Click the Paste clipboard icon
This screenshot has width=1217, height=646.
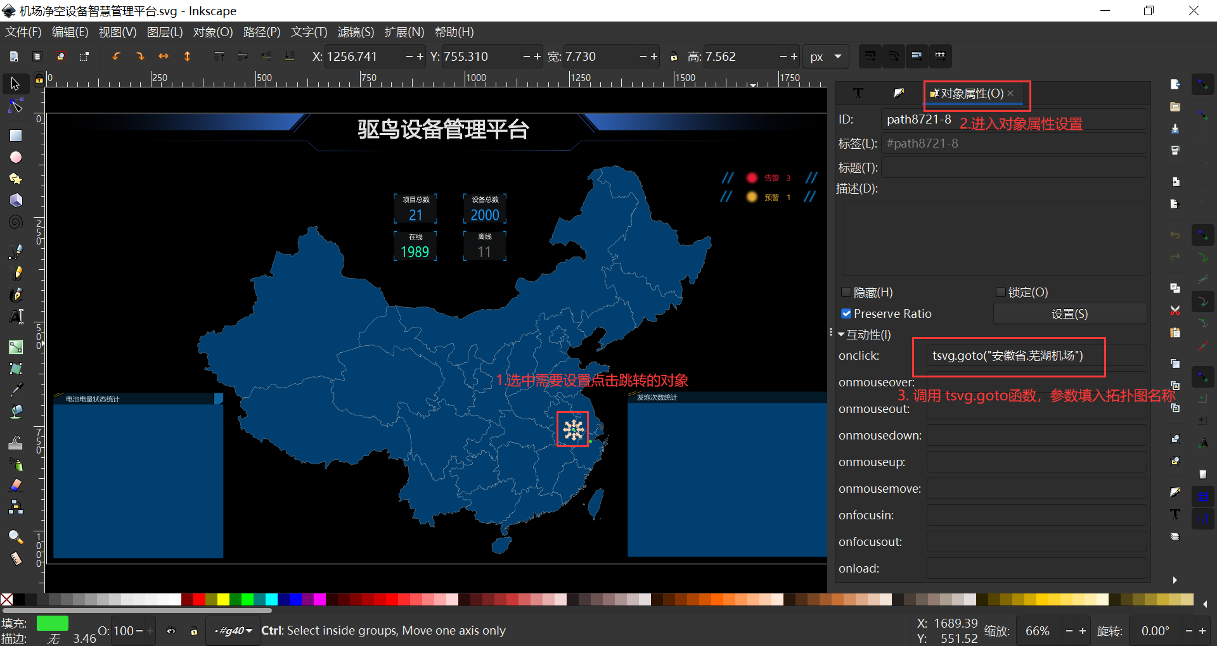(1175, 332)
